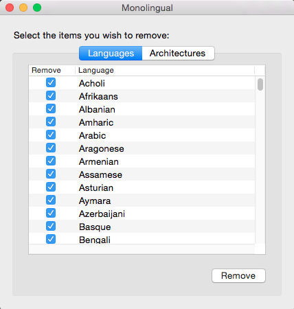Toggle the Aragonese checkbox
The width and height of the screenshot is (294, 309).
(x=51, y=148)
